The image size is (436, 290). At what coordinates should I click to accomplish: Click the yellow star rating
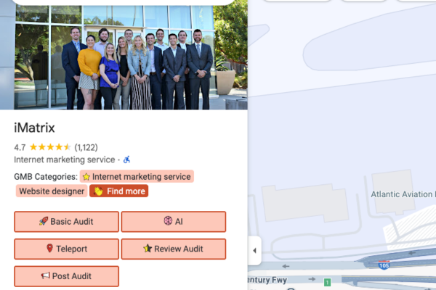click(x=50, y=147)
